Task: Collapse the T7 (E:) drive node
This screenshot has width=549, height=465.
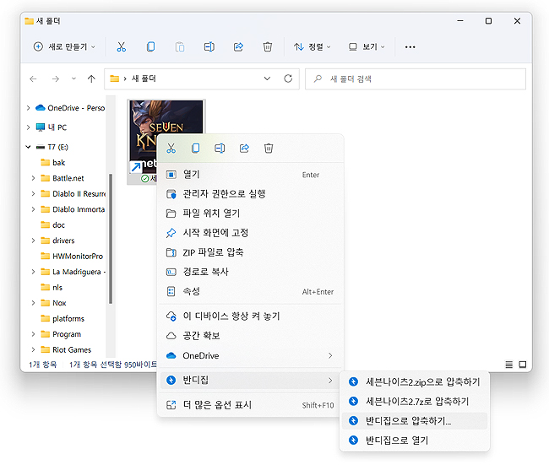Action: [29, 147]
